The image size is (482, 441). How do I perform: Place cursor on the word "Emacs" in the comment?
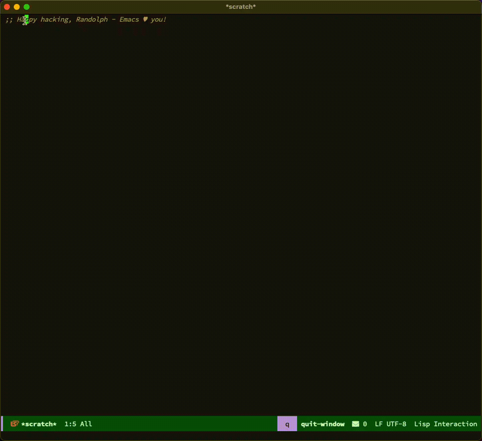pyautogui.click(x=129, y=19)
